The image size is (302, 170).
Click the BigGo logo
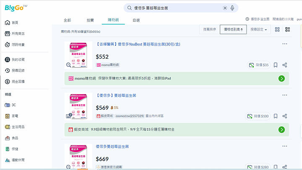[16, 8]
